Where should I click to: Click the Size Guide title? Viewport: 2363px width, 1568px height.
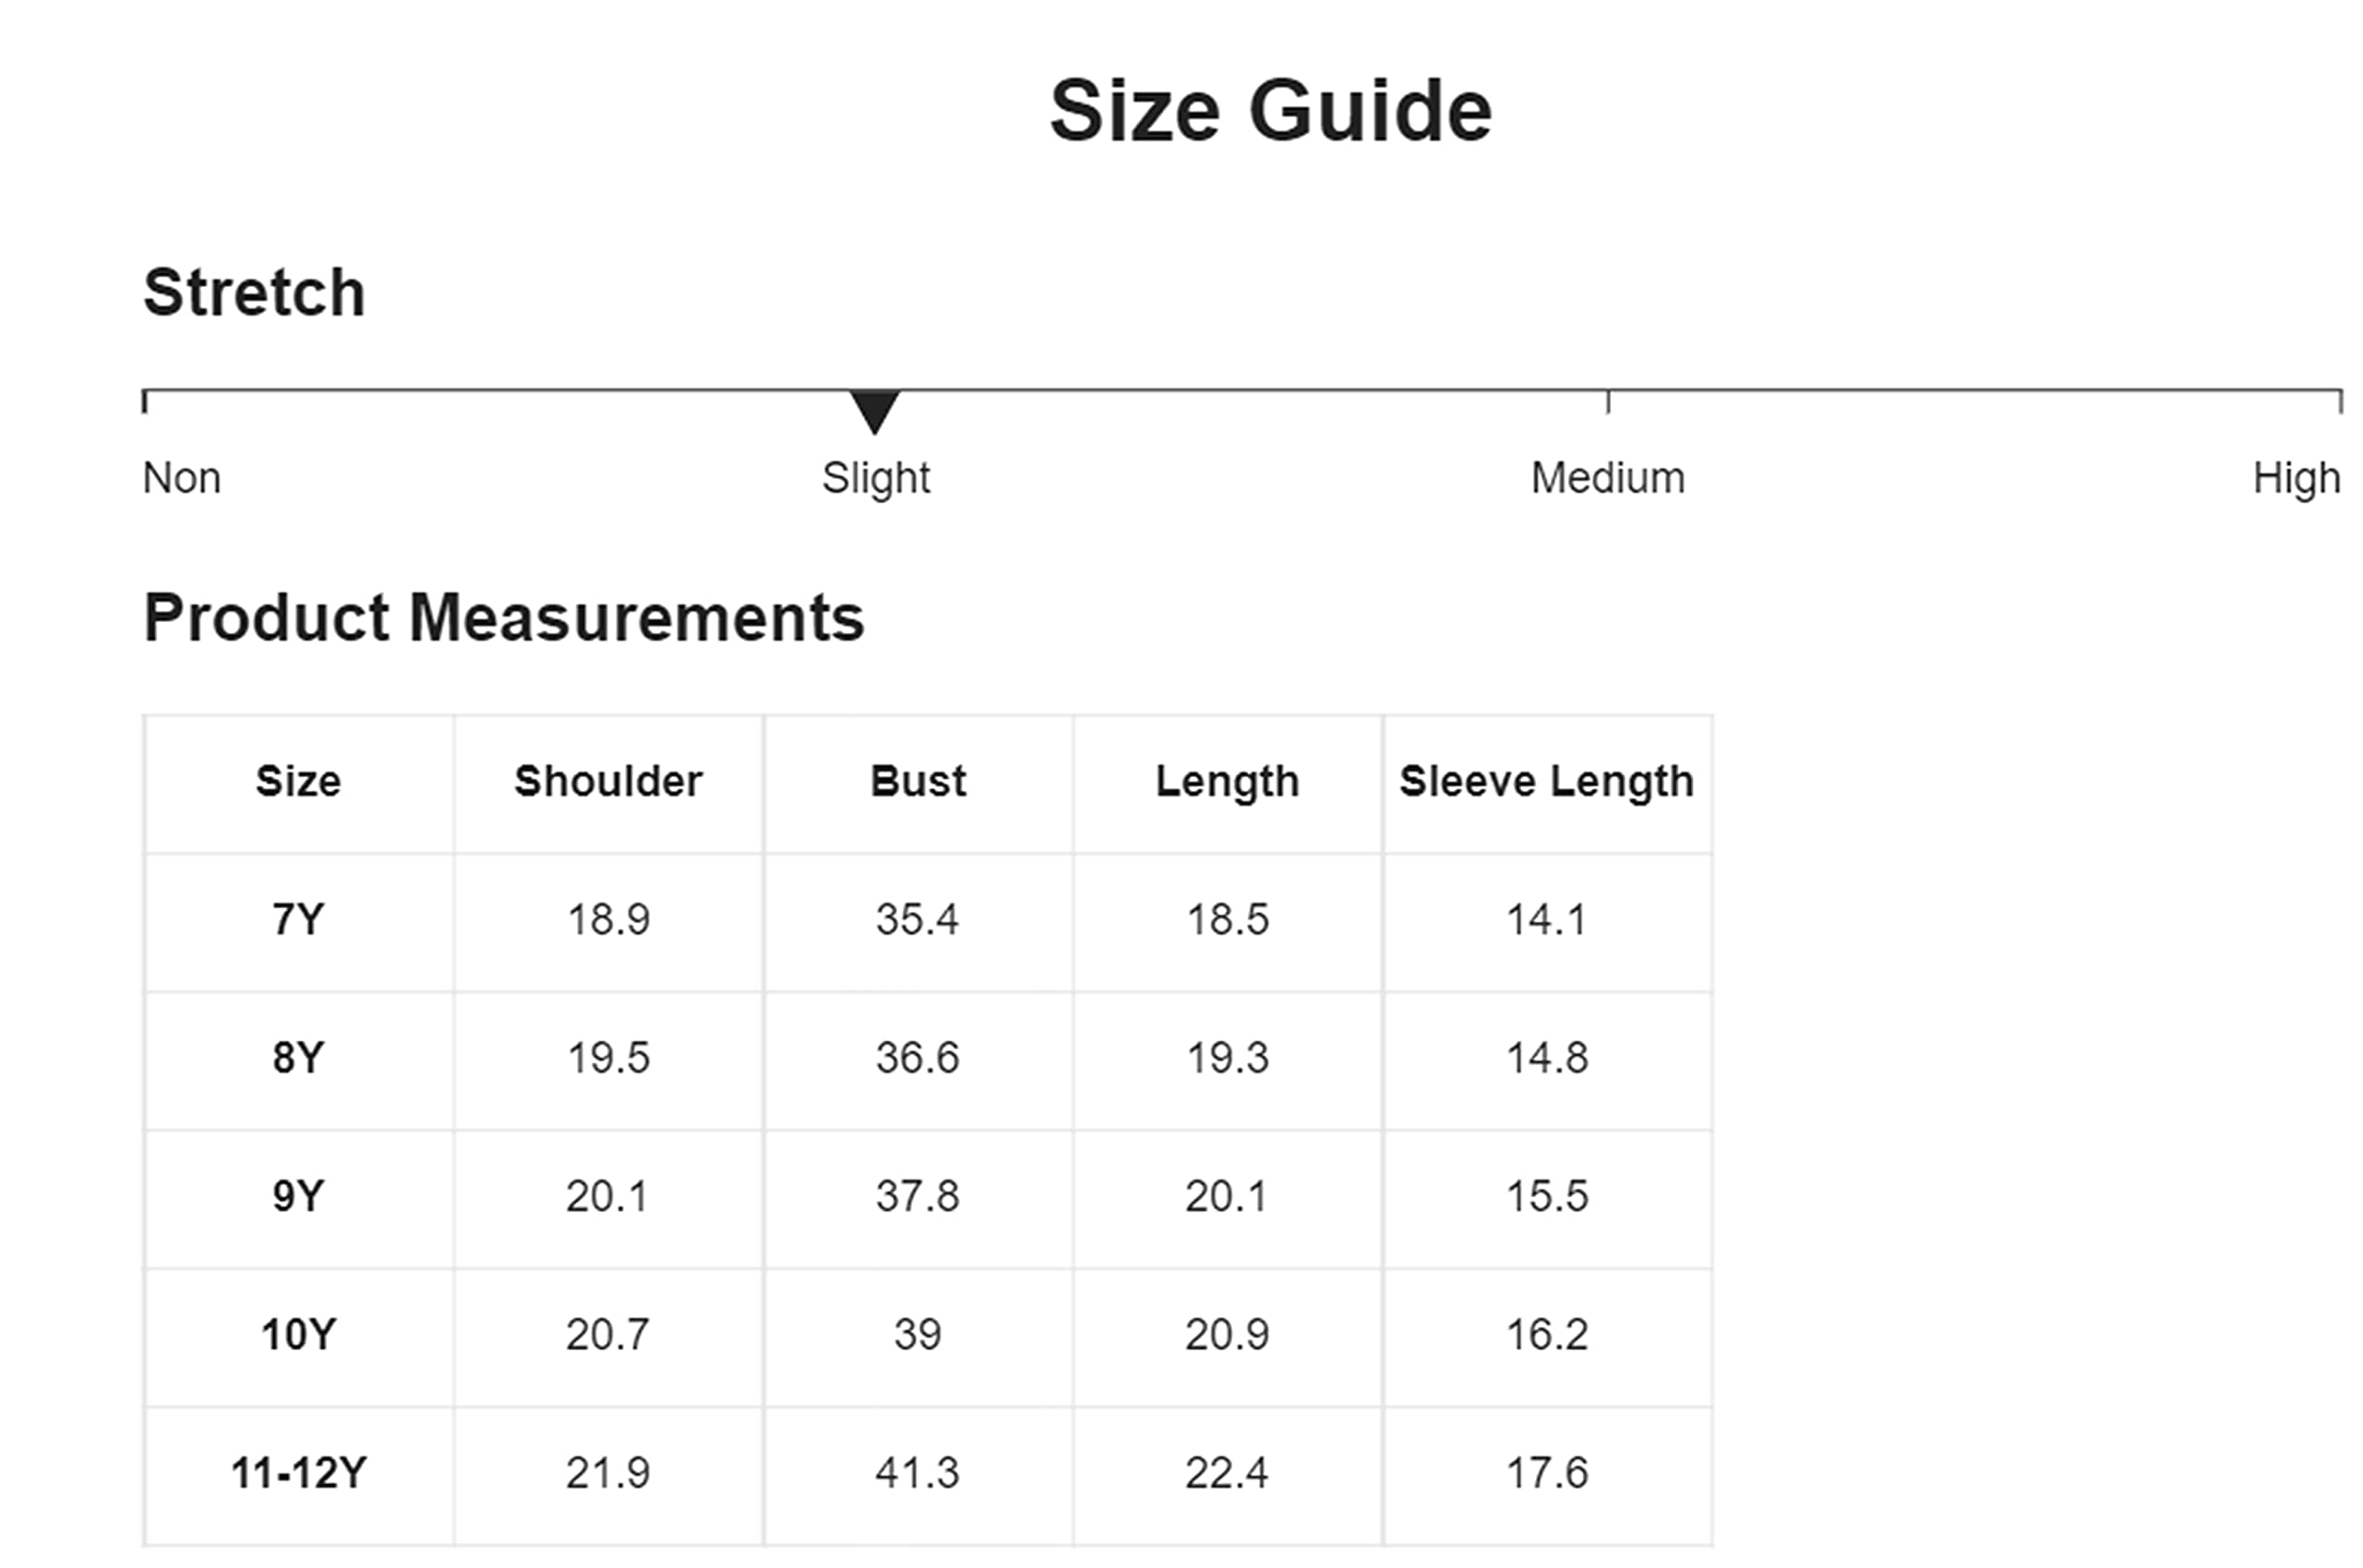(x=1270, y=110)
